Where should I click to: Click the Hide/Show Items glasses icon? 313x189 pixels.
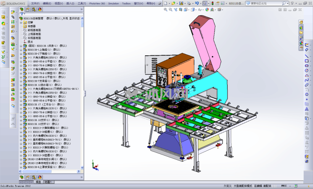click(x=200, y=10)
